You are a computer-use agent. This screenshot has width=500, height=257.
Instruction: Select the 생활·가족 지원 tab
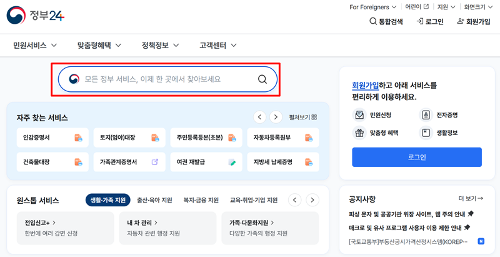tap(107, 200)
